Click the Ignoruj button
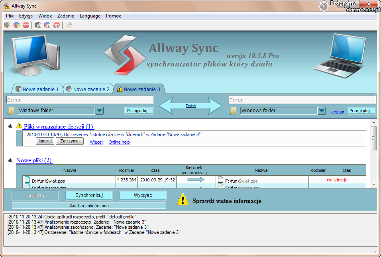The width and height of the screenshot is (381, 257). click(x=45, y=141)
